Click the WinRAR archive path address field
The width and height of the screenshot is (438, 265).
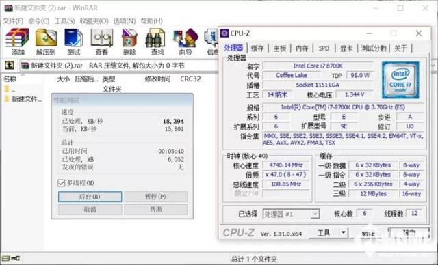coord(118,66)
